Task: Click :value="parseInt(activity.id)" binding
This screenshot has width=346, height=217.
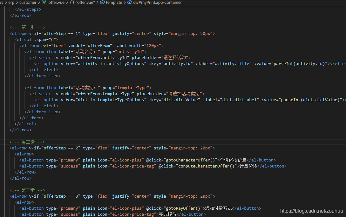Action: coord(291,64)
